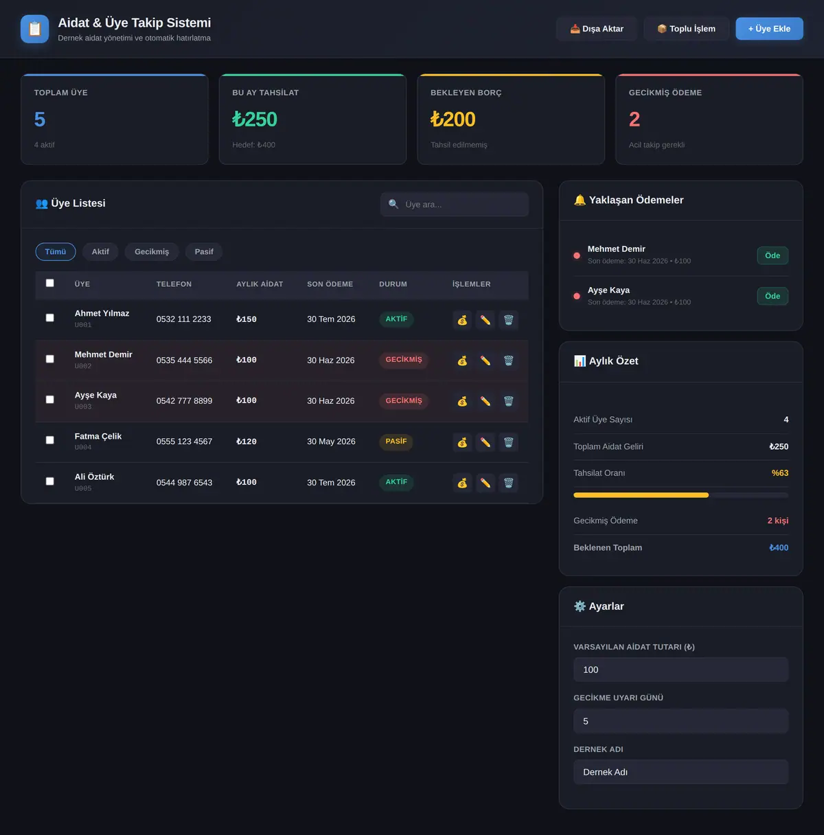824x835 pixels.
Task: Toggle the select-all checkbox in table header
Action: pyautogui.click(x=49, y=283)
